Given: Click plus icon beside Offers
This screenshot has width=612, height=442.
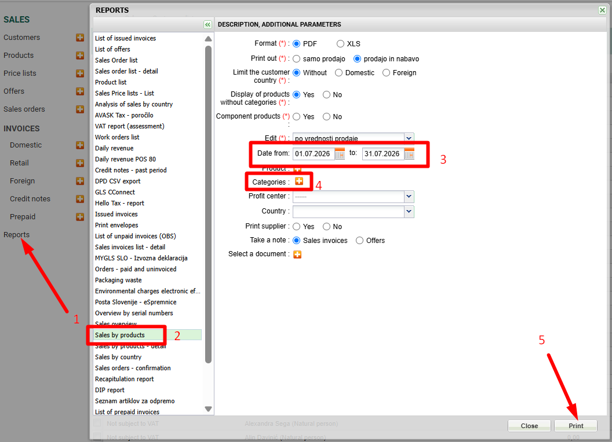Looking at the screenshot, I should point(80,91).
